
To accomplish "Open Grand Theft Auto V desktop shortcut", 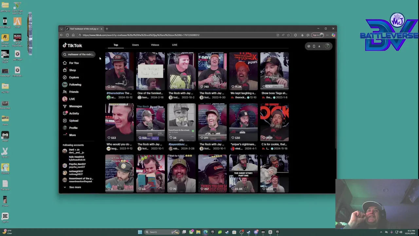I will (x=17, y=8).
